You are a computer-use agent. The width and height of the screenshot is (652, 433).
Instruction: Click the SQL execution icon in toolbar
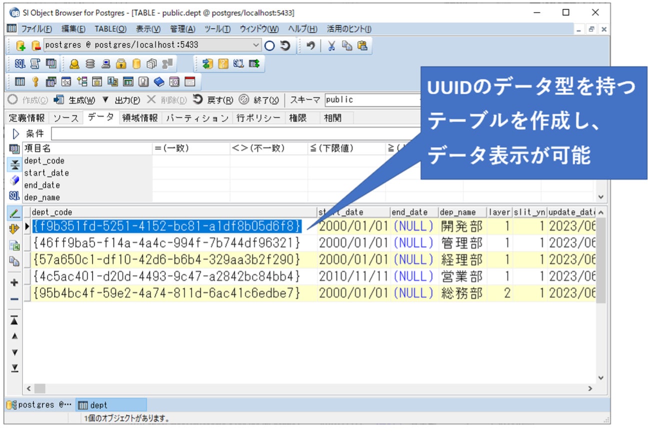click(20, 64)
